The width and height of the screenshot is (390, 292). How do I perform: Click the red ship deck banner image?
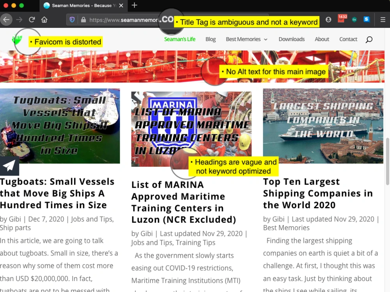pos(192,67)
